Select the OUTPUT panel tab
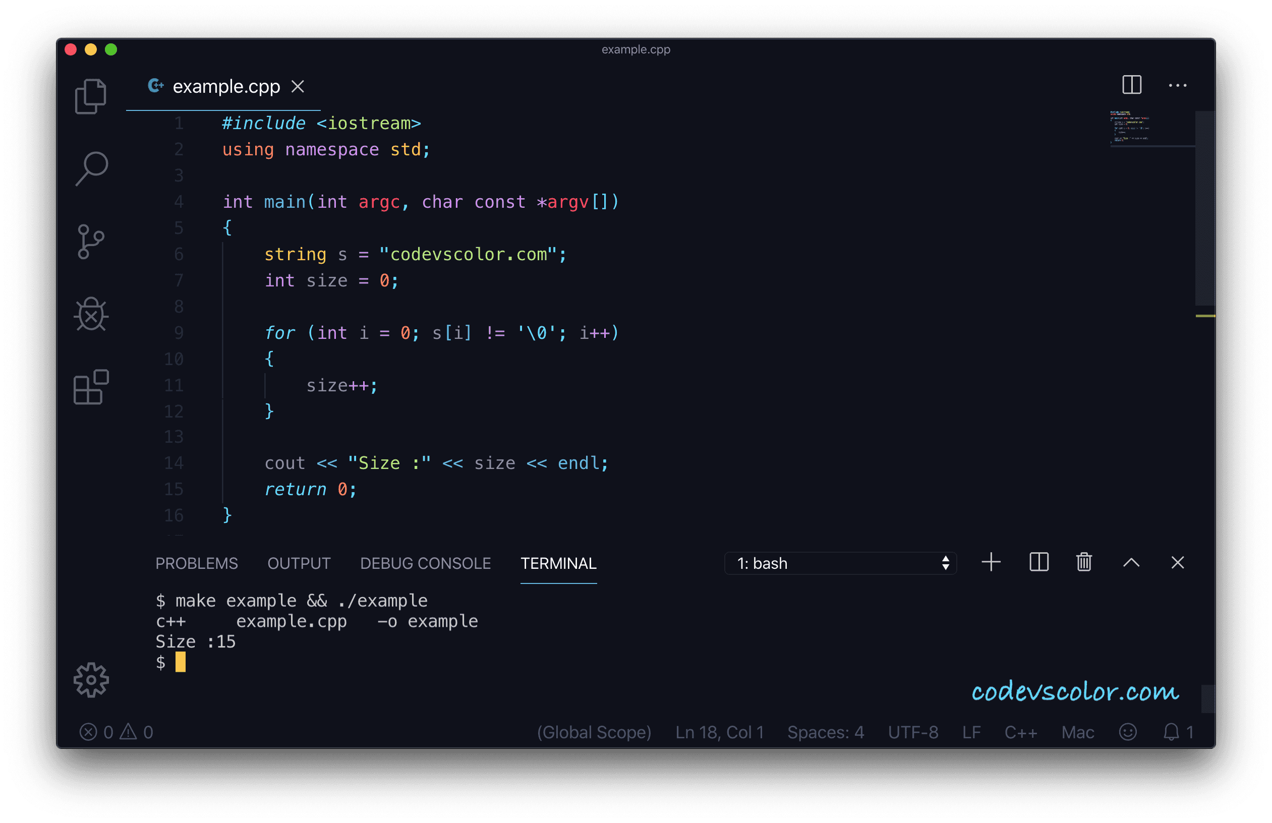This screenshot has height=823, width=1272. point(299,563)
